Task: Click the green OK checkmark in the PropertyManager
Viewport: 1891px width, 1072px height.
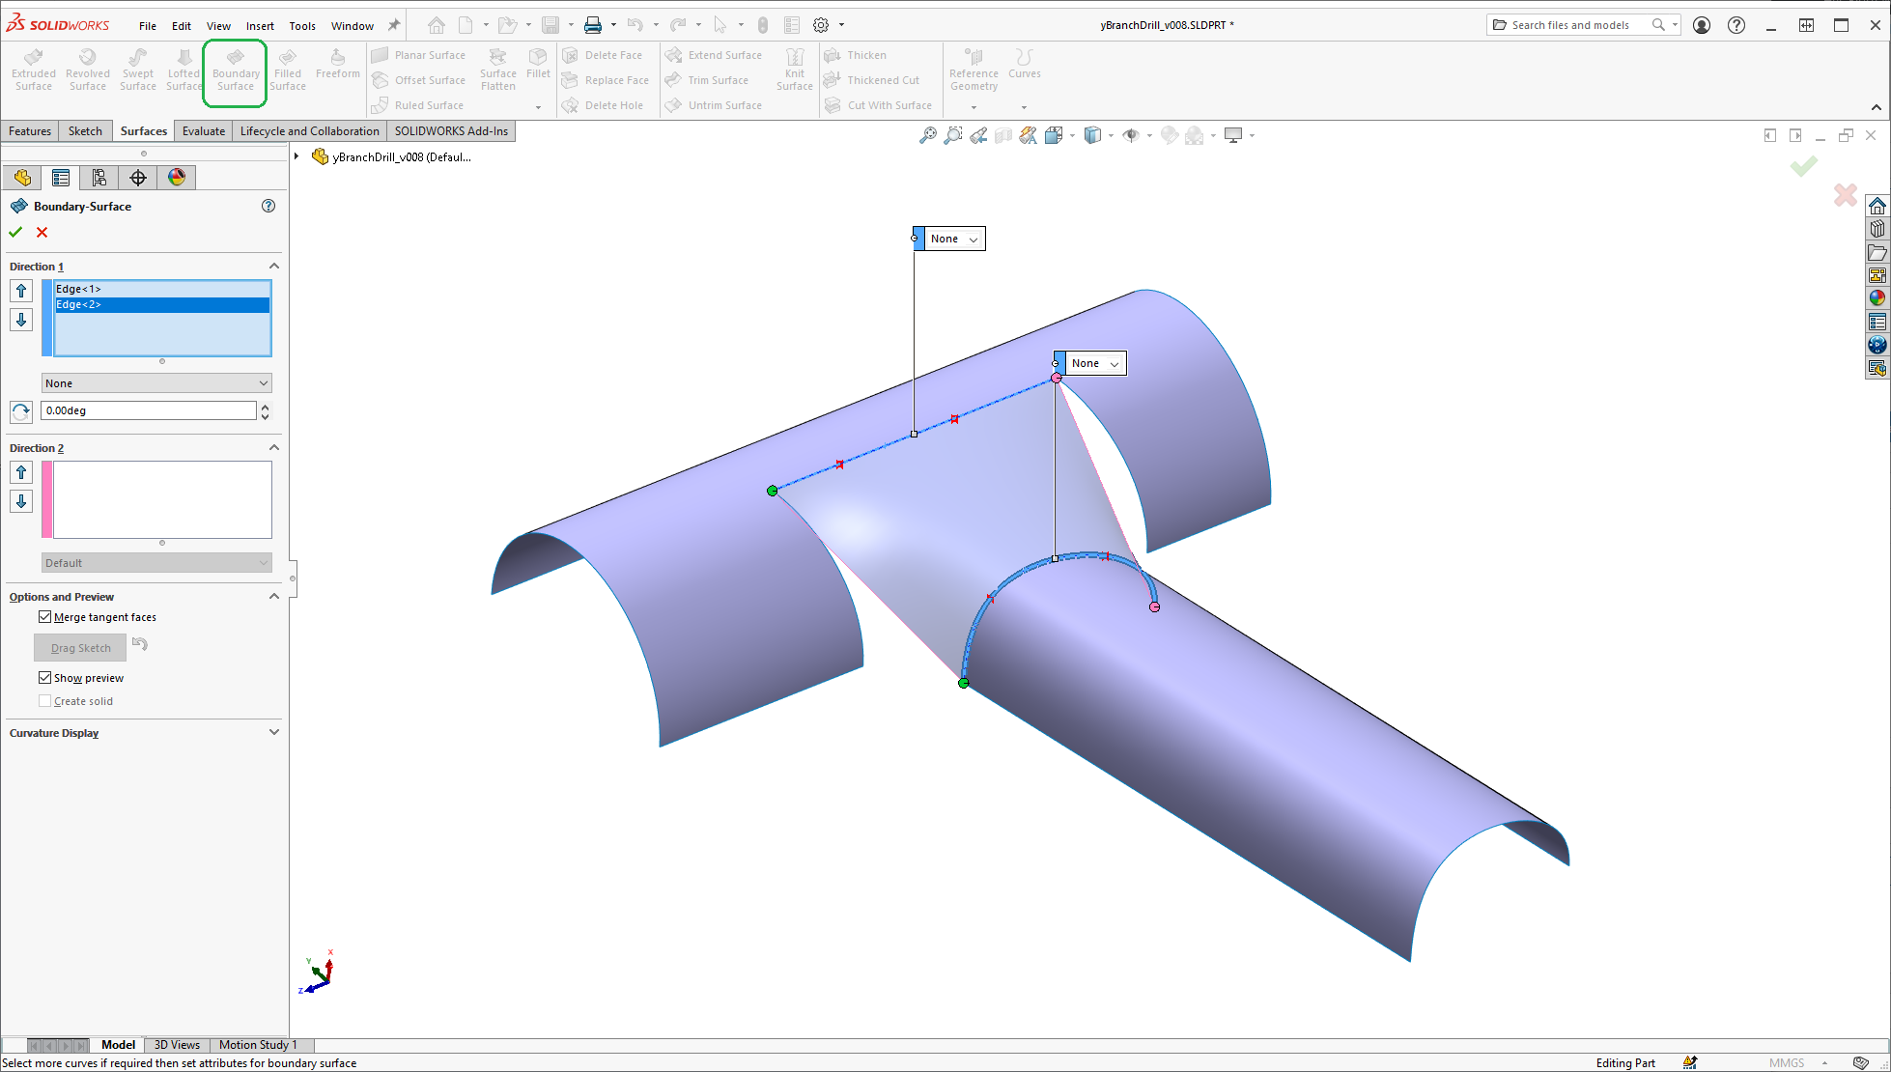Action: [15, 232]
